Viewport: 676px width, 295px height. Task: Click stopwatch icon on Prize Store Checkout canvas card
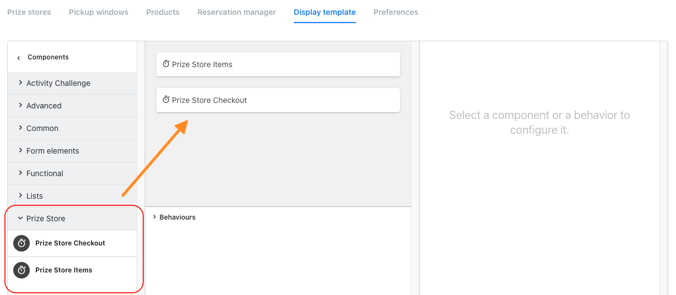click(x=166, y=100)
